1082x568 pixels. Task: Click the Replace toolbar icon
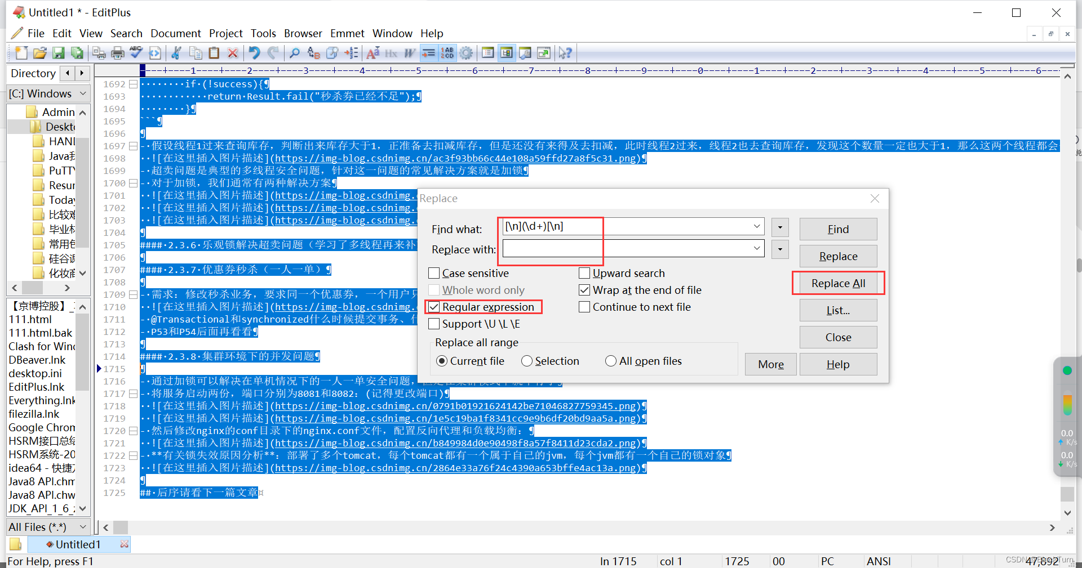[313, 53]
